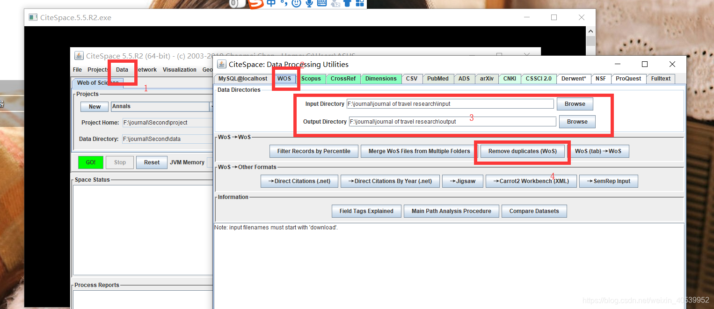Switch to the ADS tab
Viewport: 714px width, 309px height.
pos(464,79)
